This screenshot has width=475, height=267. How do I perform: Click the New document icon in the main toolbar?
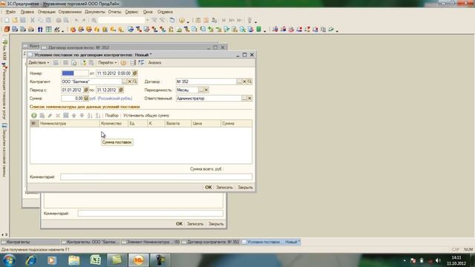[7, 20]
